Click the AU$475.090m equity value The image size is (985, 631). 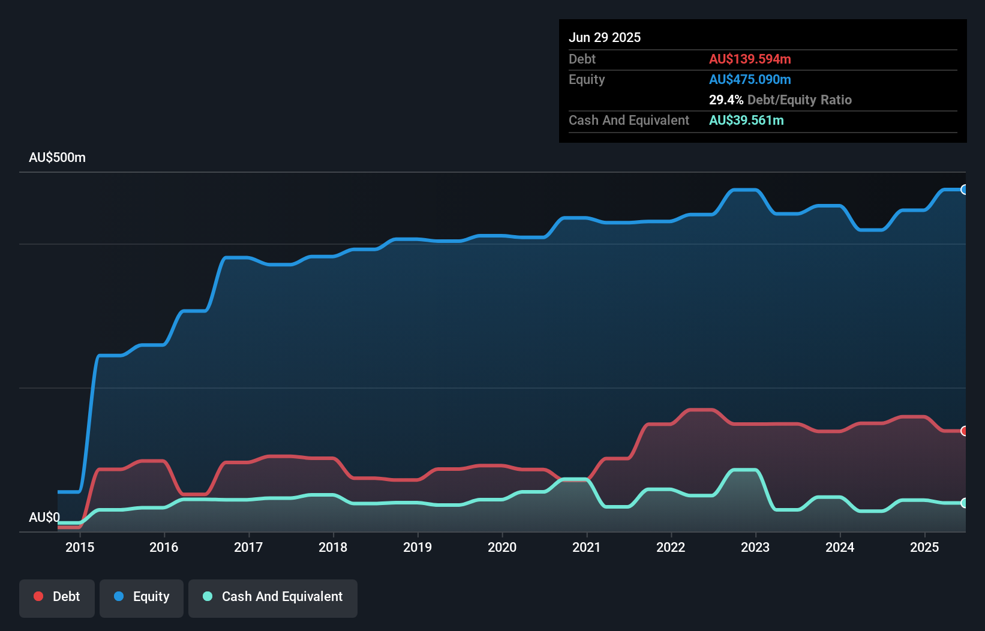750,79
